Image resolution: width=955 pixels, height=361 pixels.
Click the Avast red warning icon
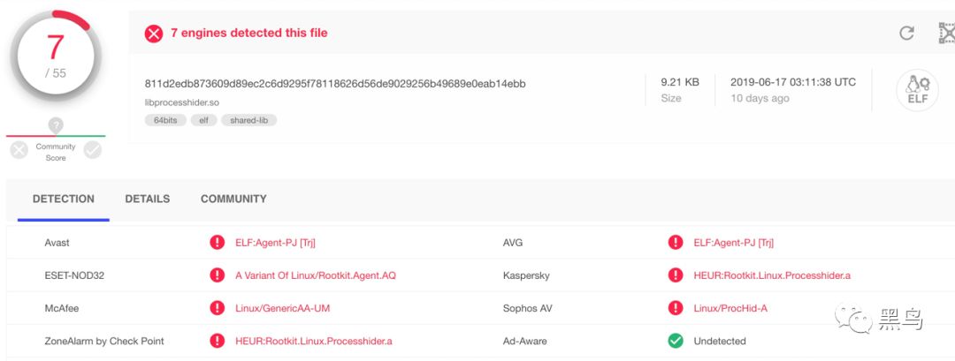coord(217,243)
